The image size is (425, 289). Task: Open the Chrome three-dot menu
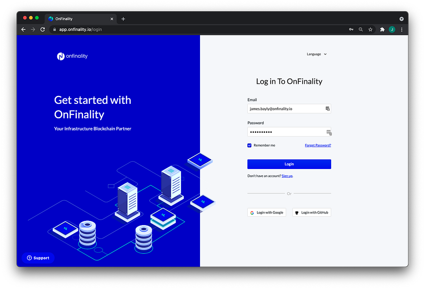402,29
